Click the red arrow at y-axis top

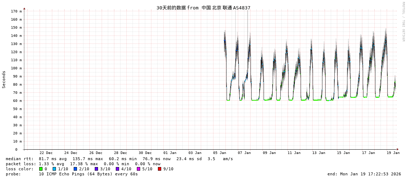(24, 9)
